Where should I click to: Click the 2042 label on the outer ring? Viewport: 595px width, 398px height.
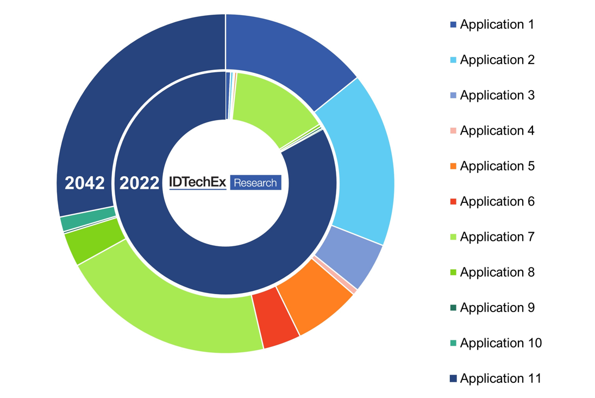pos(86,183)
